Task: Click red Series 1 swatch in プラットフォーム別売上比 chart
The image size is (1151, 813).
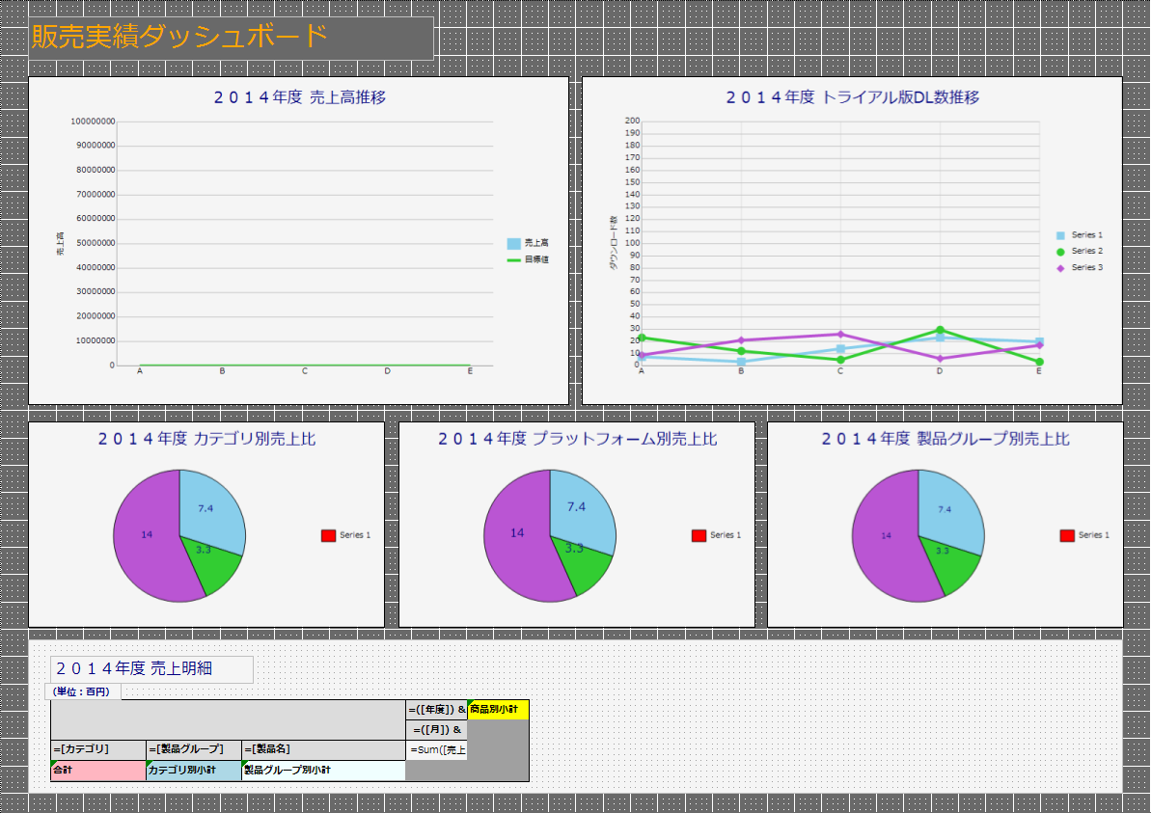Action: [699, 535]
